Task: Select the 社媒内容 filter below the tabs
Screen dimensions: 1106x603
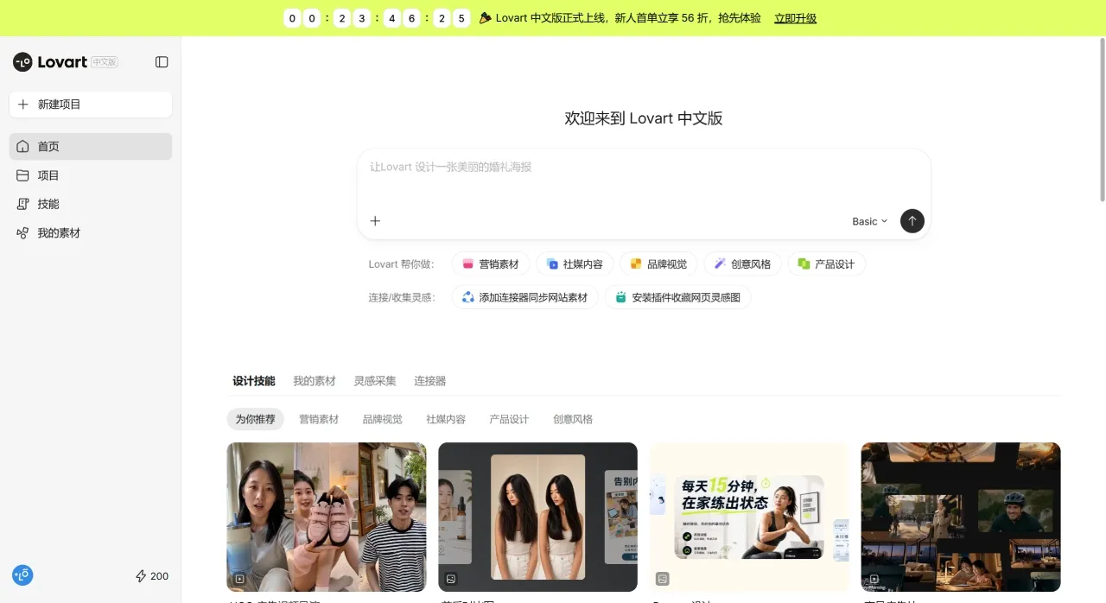Action: 446,419
